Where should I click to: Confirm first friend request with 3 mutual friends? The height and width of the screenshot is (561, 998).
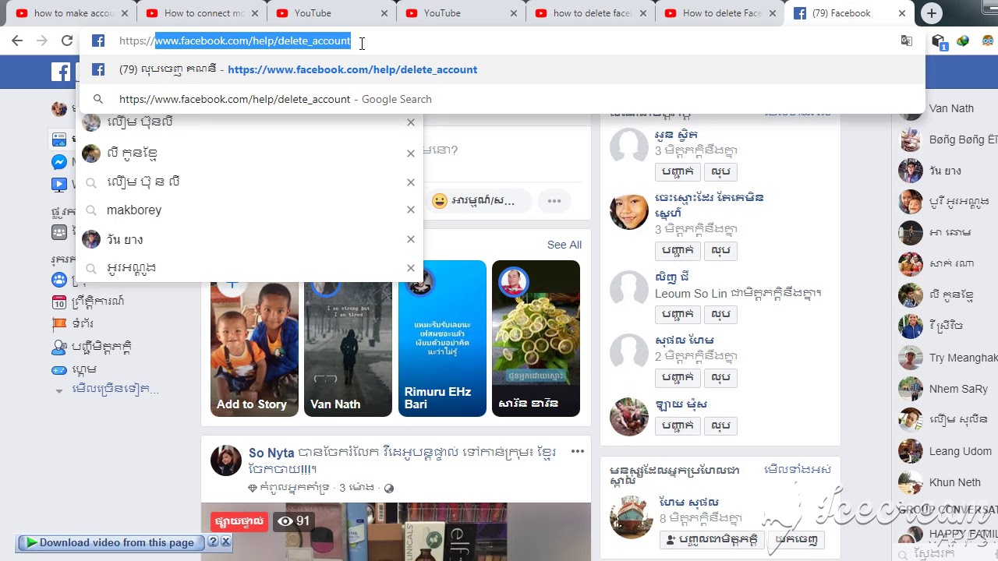tap(678, 171)
